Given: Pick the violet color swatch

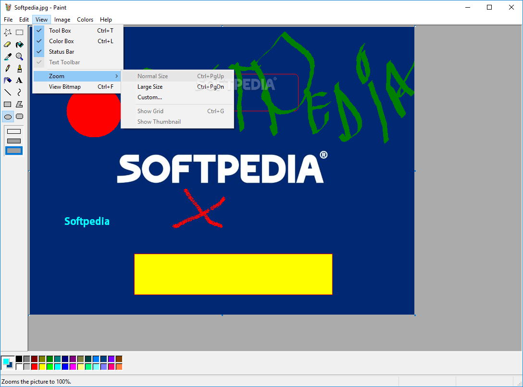Looking at the screenshot, I should [112, 359].
